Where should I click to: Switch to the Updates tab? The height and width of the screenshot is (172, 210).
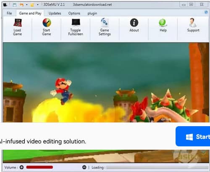coord(55,13)
